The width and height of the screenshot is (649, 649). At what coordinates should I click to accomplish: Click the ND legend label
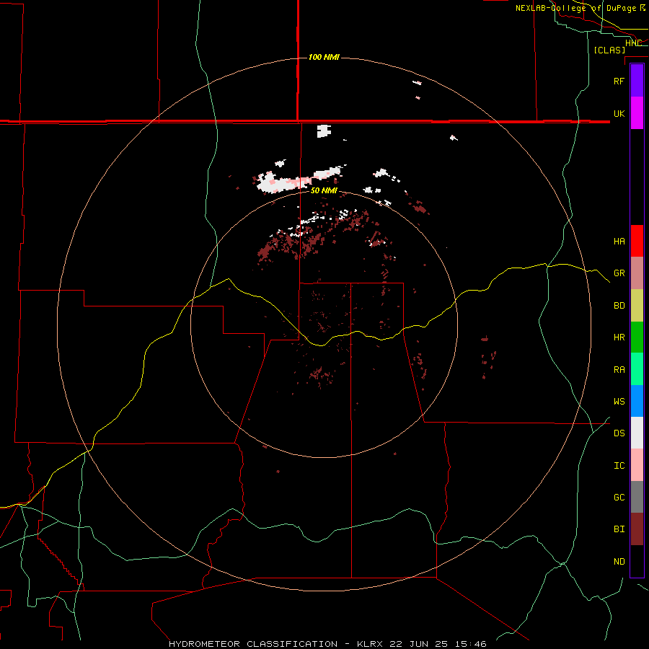(619, 562)
